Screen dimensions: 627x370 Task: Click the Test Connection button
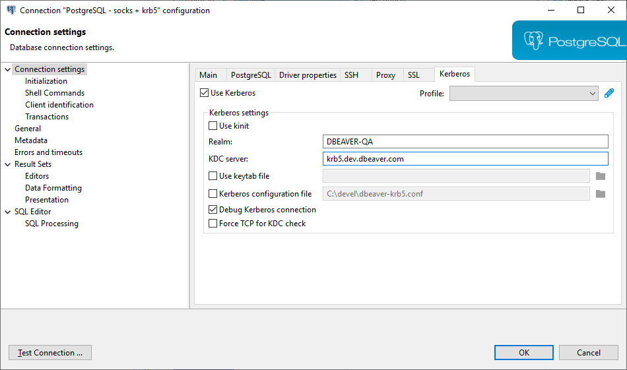click(x=50, y=353)
